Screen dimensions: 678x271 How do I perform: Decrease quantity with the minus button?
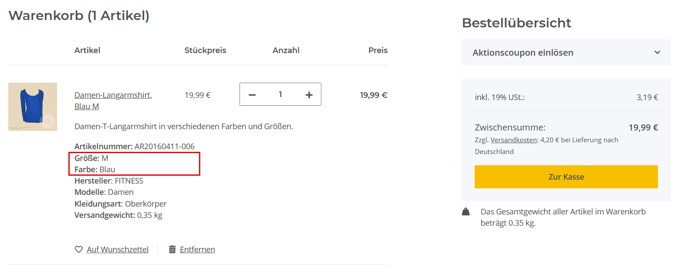252,94
